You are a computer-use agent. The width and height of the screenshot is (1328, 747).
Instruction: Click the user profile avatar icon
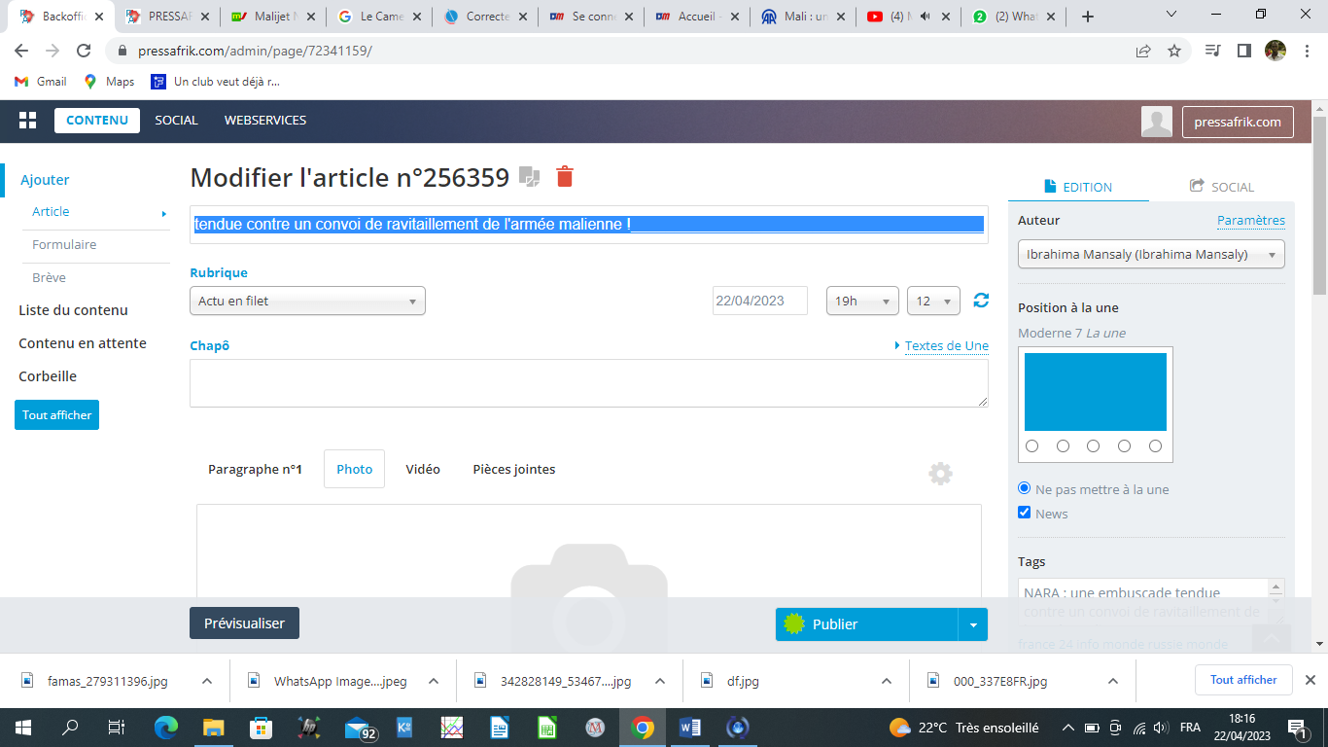[1156, 122]
